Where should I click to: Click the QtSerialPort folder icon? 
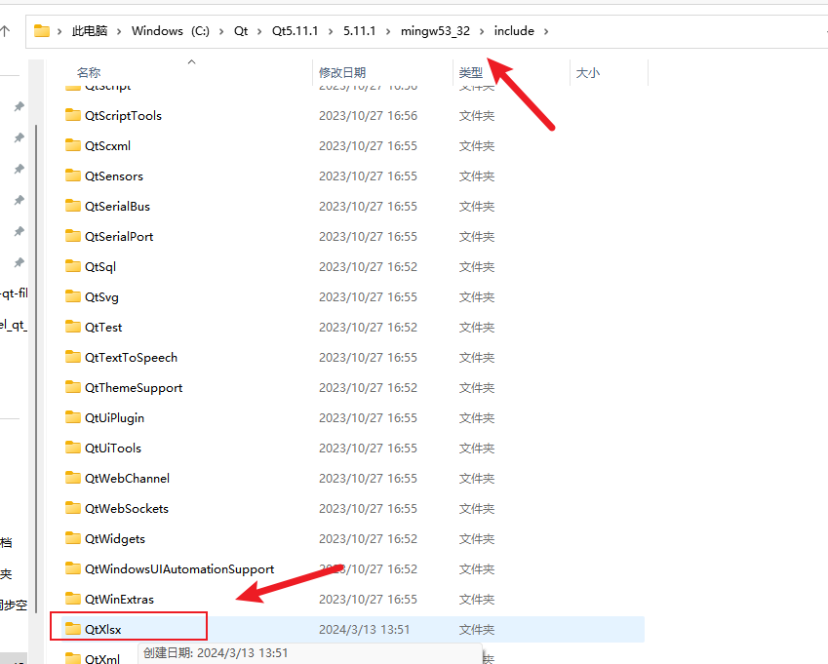tap(73, 236)
